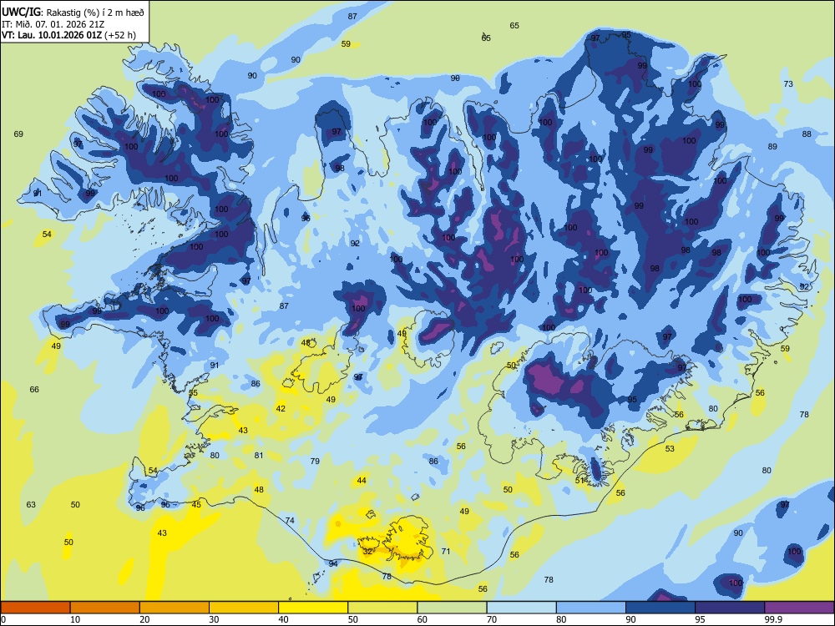Click the value 69 off the west coast
Image resolution: width=835 pixels, height=626 pixels.
[18, 134]
